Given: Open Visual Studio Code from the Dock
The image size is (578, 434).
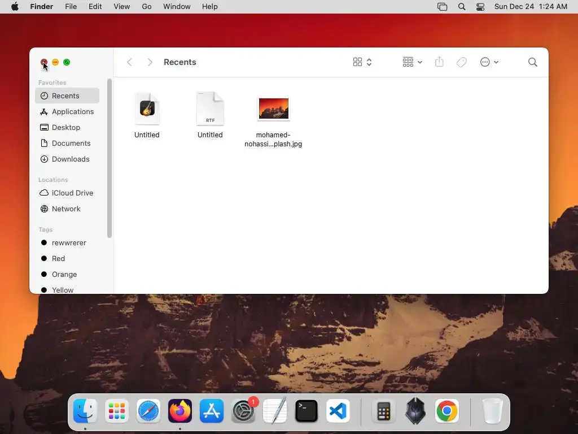Looking at the screenshot, I should point(338,411).
